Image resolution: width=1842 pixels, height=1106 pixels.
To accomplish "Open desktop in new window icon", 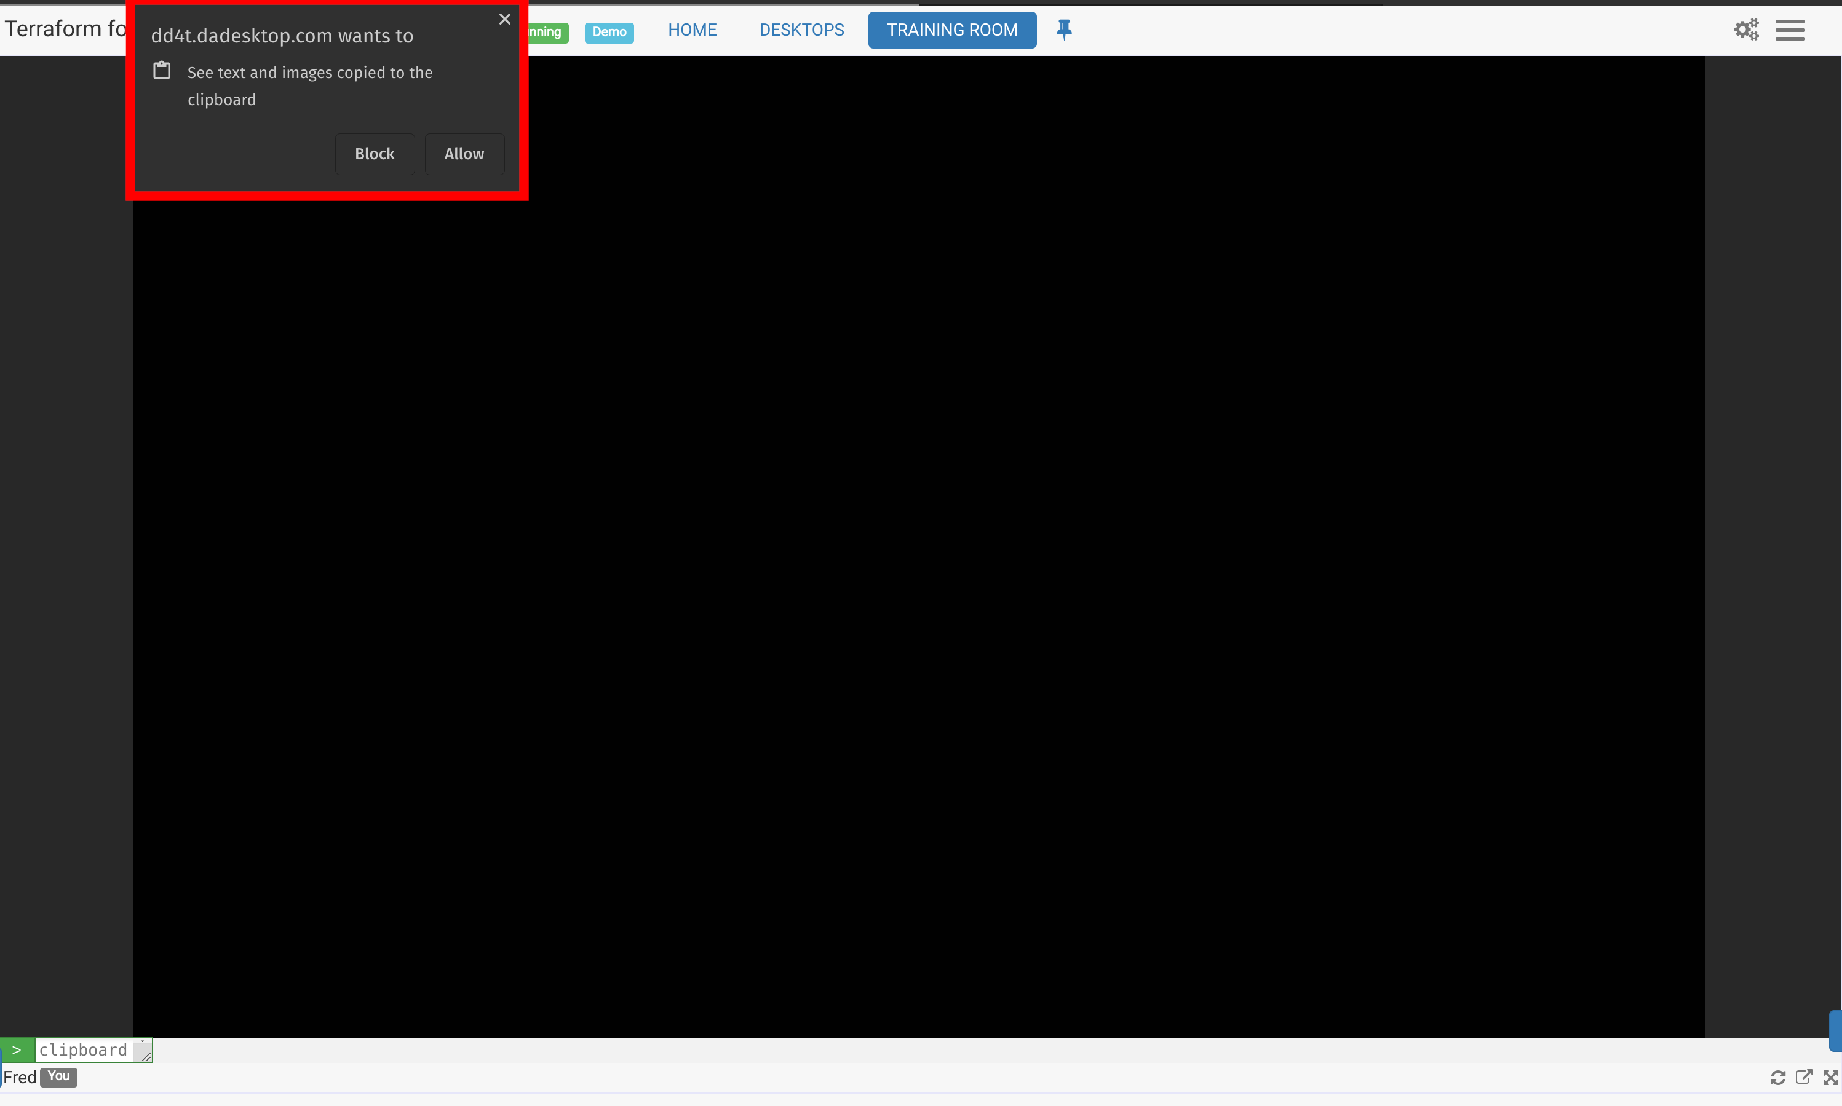I will (1804, 1077).
